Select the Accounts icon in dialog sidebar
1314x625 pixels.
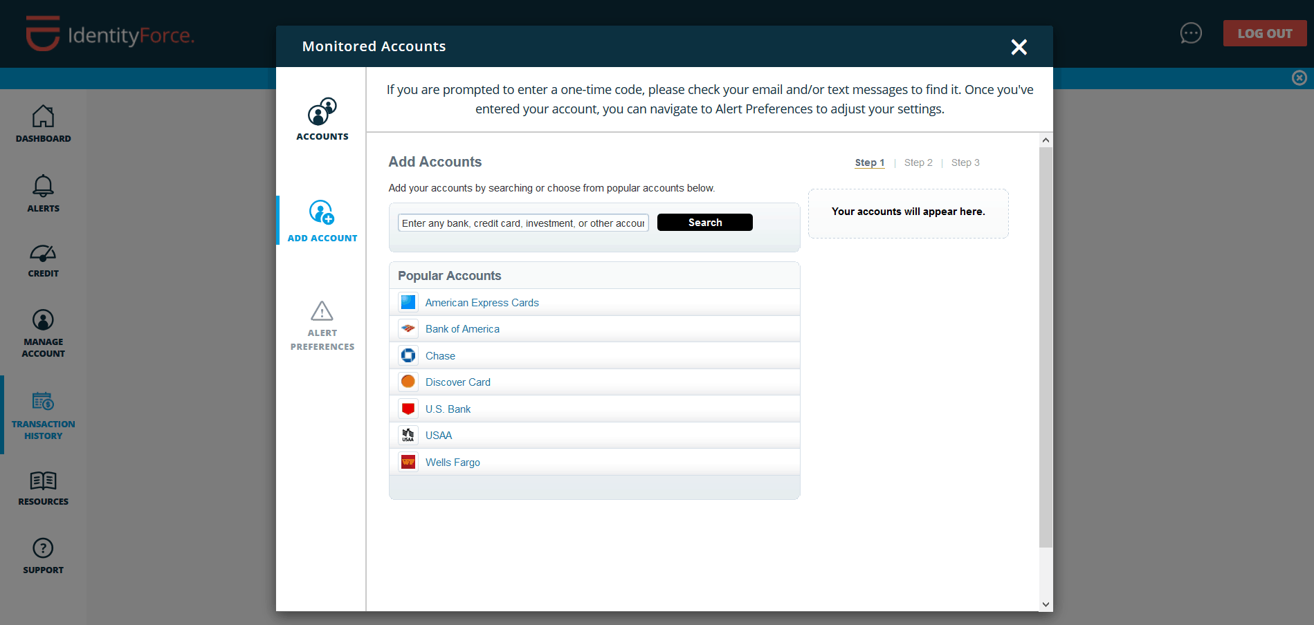tap(322, 111)
